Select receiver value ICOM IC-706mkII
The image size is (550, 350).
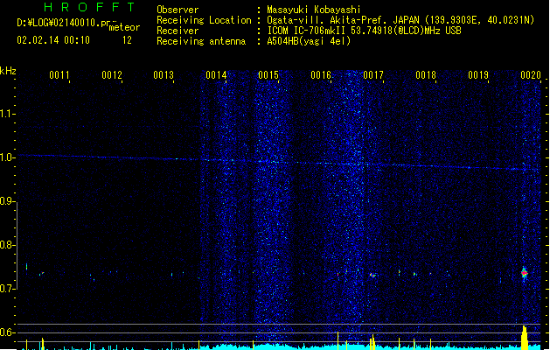pyautogui.click(x=308, y=31)
